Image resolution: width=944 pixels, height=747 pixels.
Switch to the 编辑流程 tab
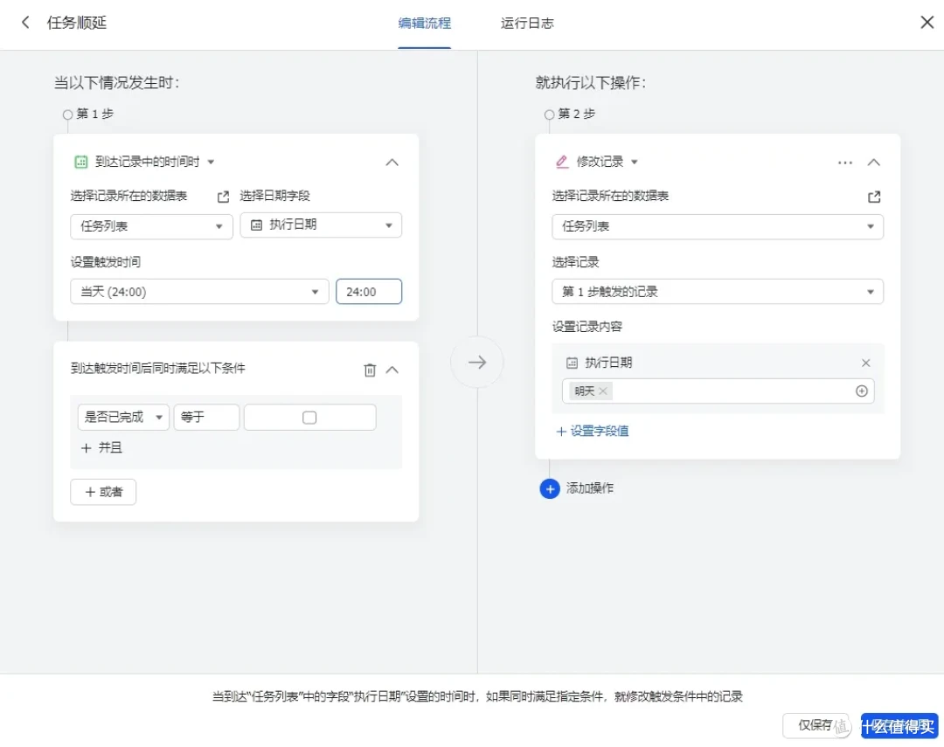point(425,24)
